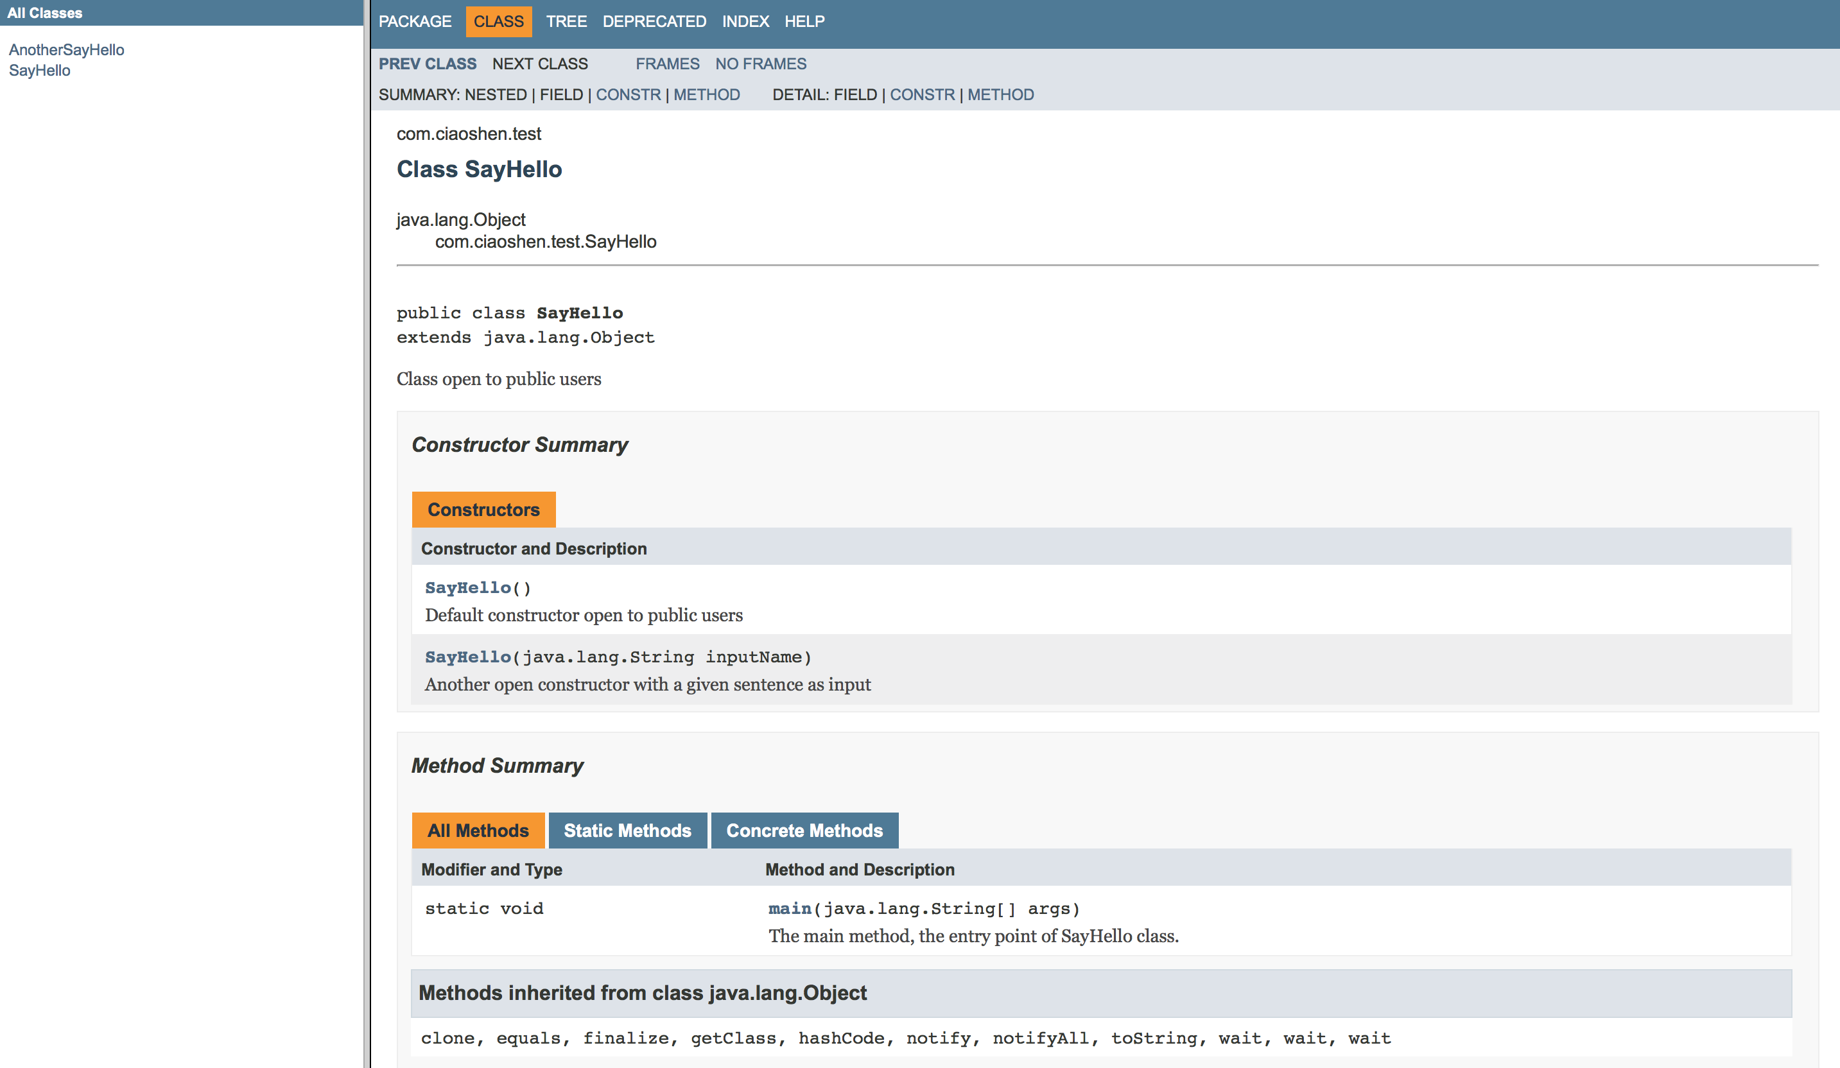Image resolution: width=1840 pixels, height=1068 pixels.
Task: Select the highlighted CLASS nav item
Action: pyautogui.click(x=499, y=21)
